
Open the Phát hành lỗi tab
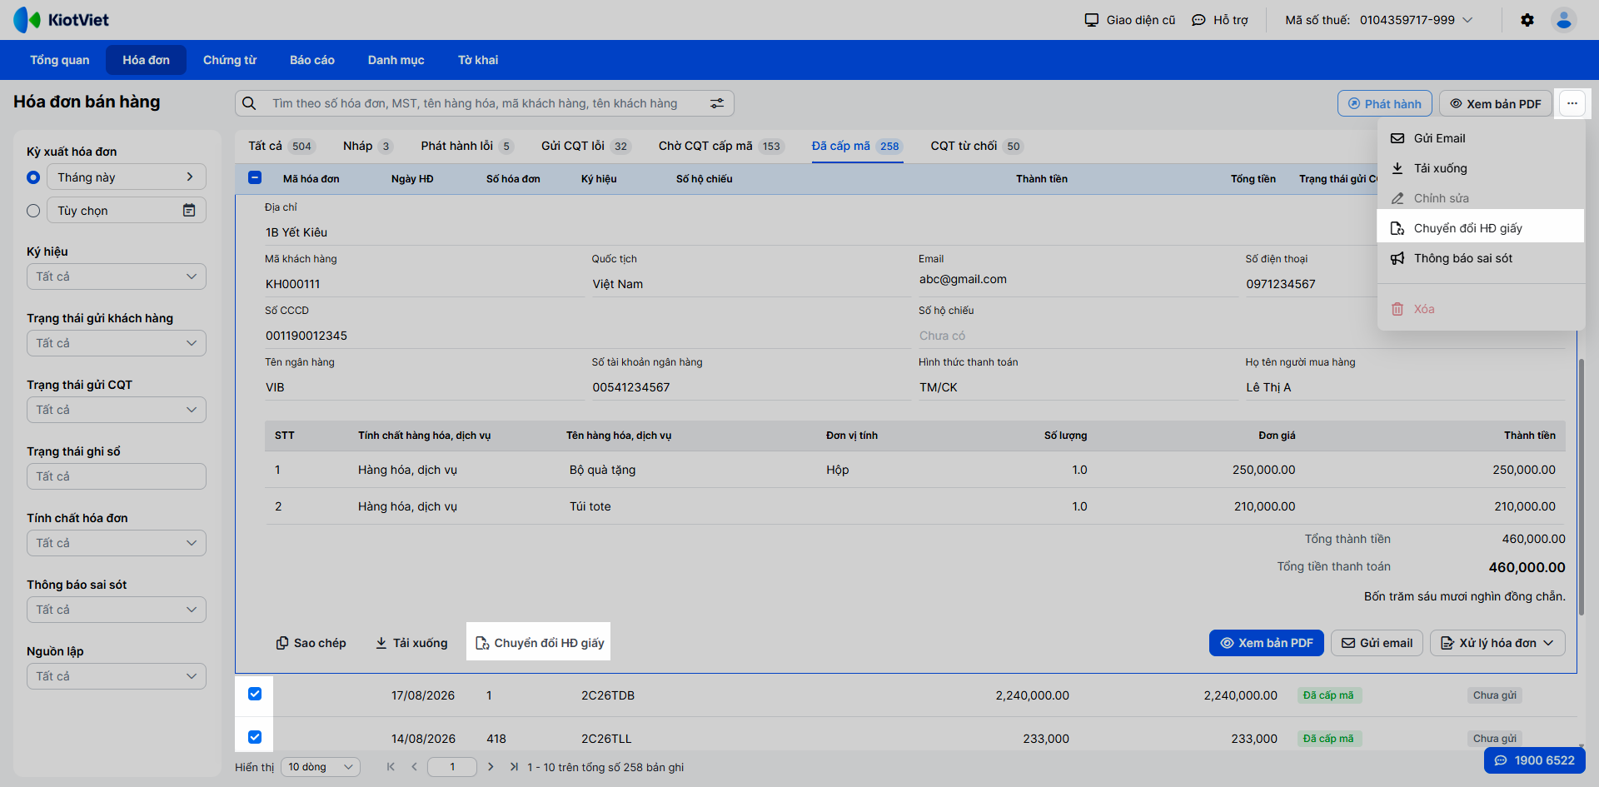click(467, 146)
